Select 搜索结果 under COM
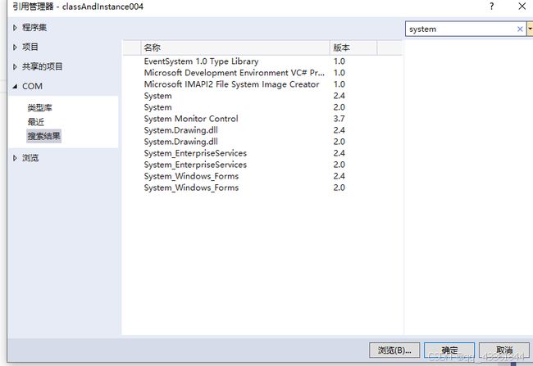Viewport: 533px width, 366px height. pyautogui.click(x=43, y=136)
